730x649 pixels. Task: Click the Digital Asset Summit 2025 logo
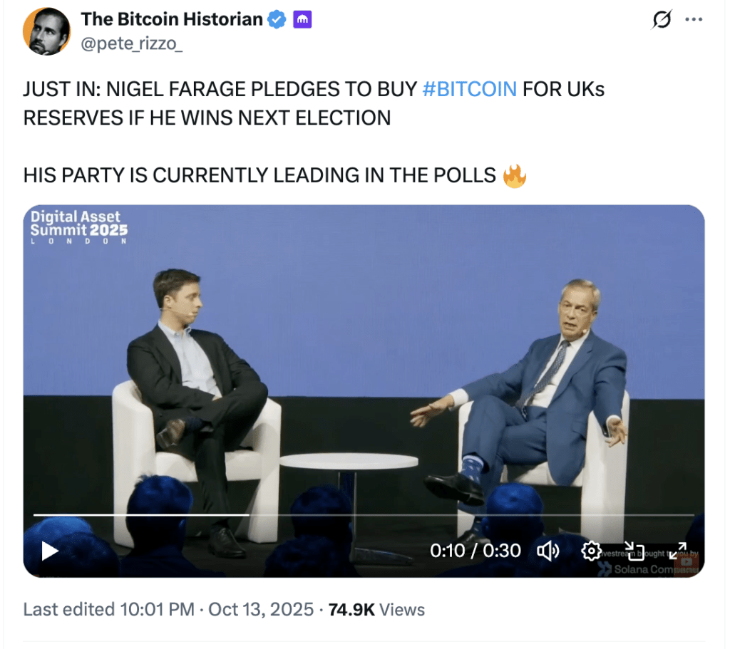tap(78, 227)
